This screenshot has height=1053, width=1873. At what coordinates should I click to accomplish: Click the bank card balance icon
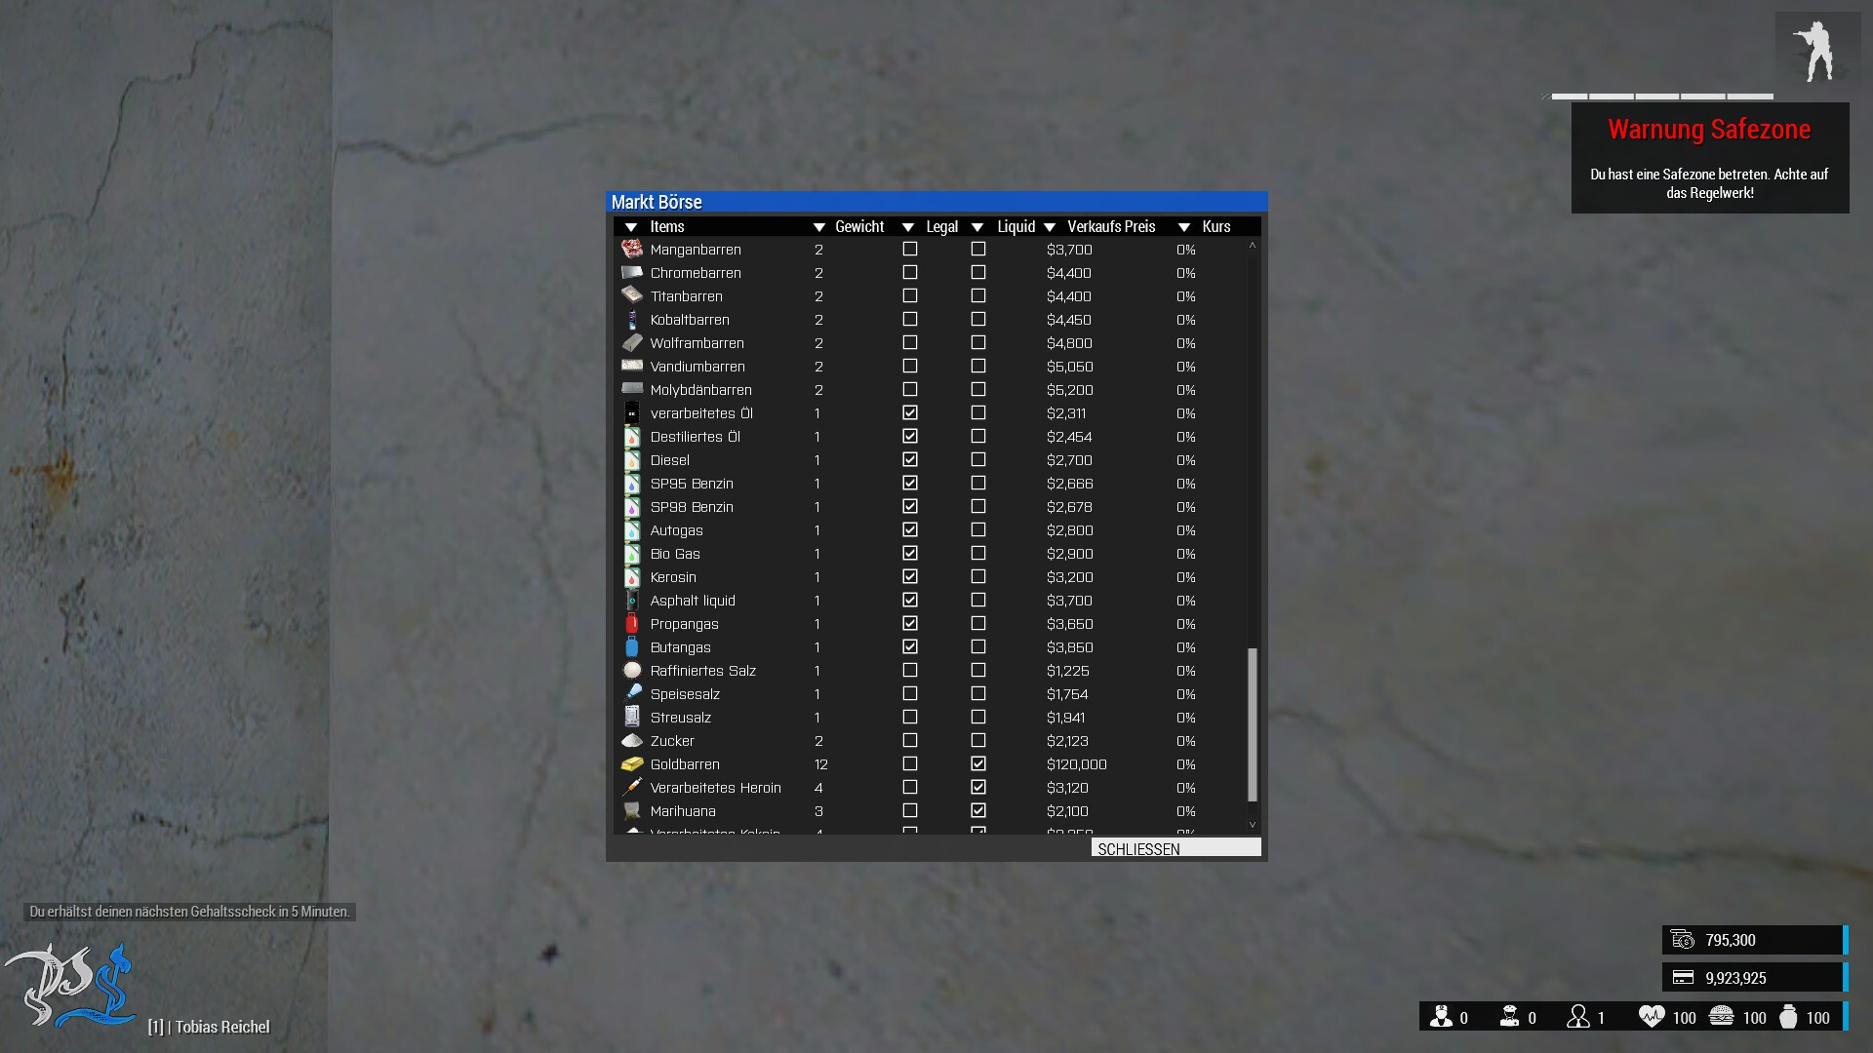point(1683,978)
